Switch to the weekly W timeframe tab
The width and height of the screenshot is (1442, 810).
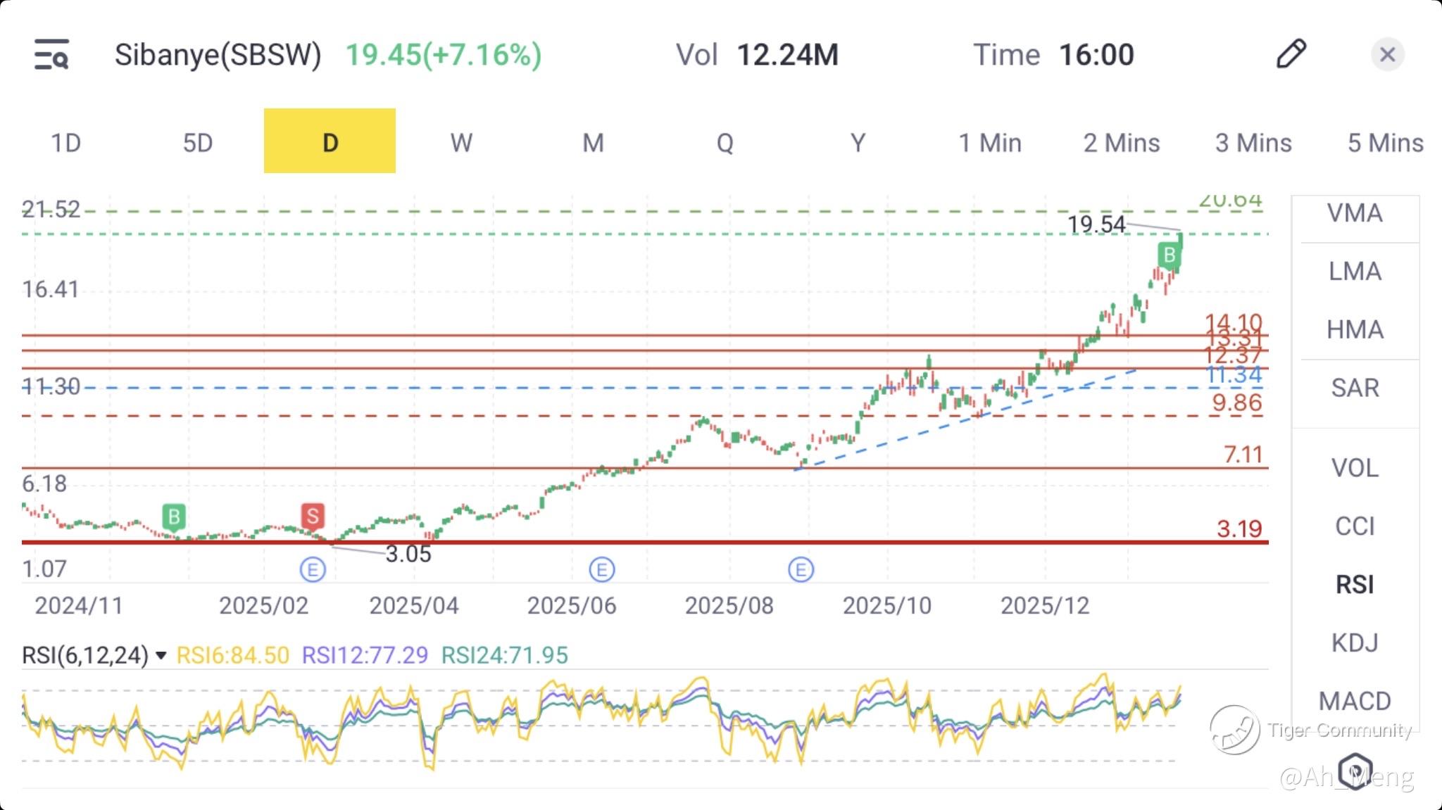pyautogui.click(x=461, y=143)
